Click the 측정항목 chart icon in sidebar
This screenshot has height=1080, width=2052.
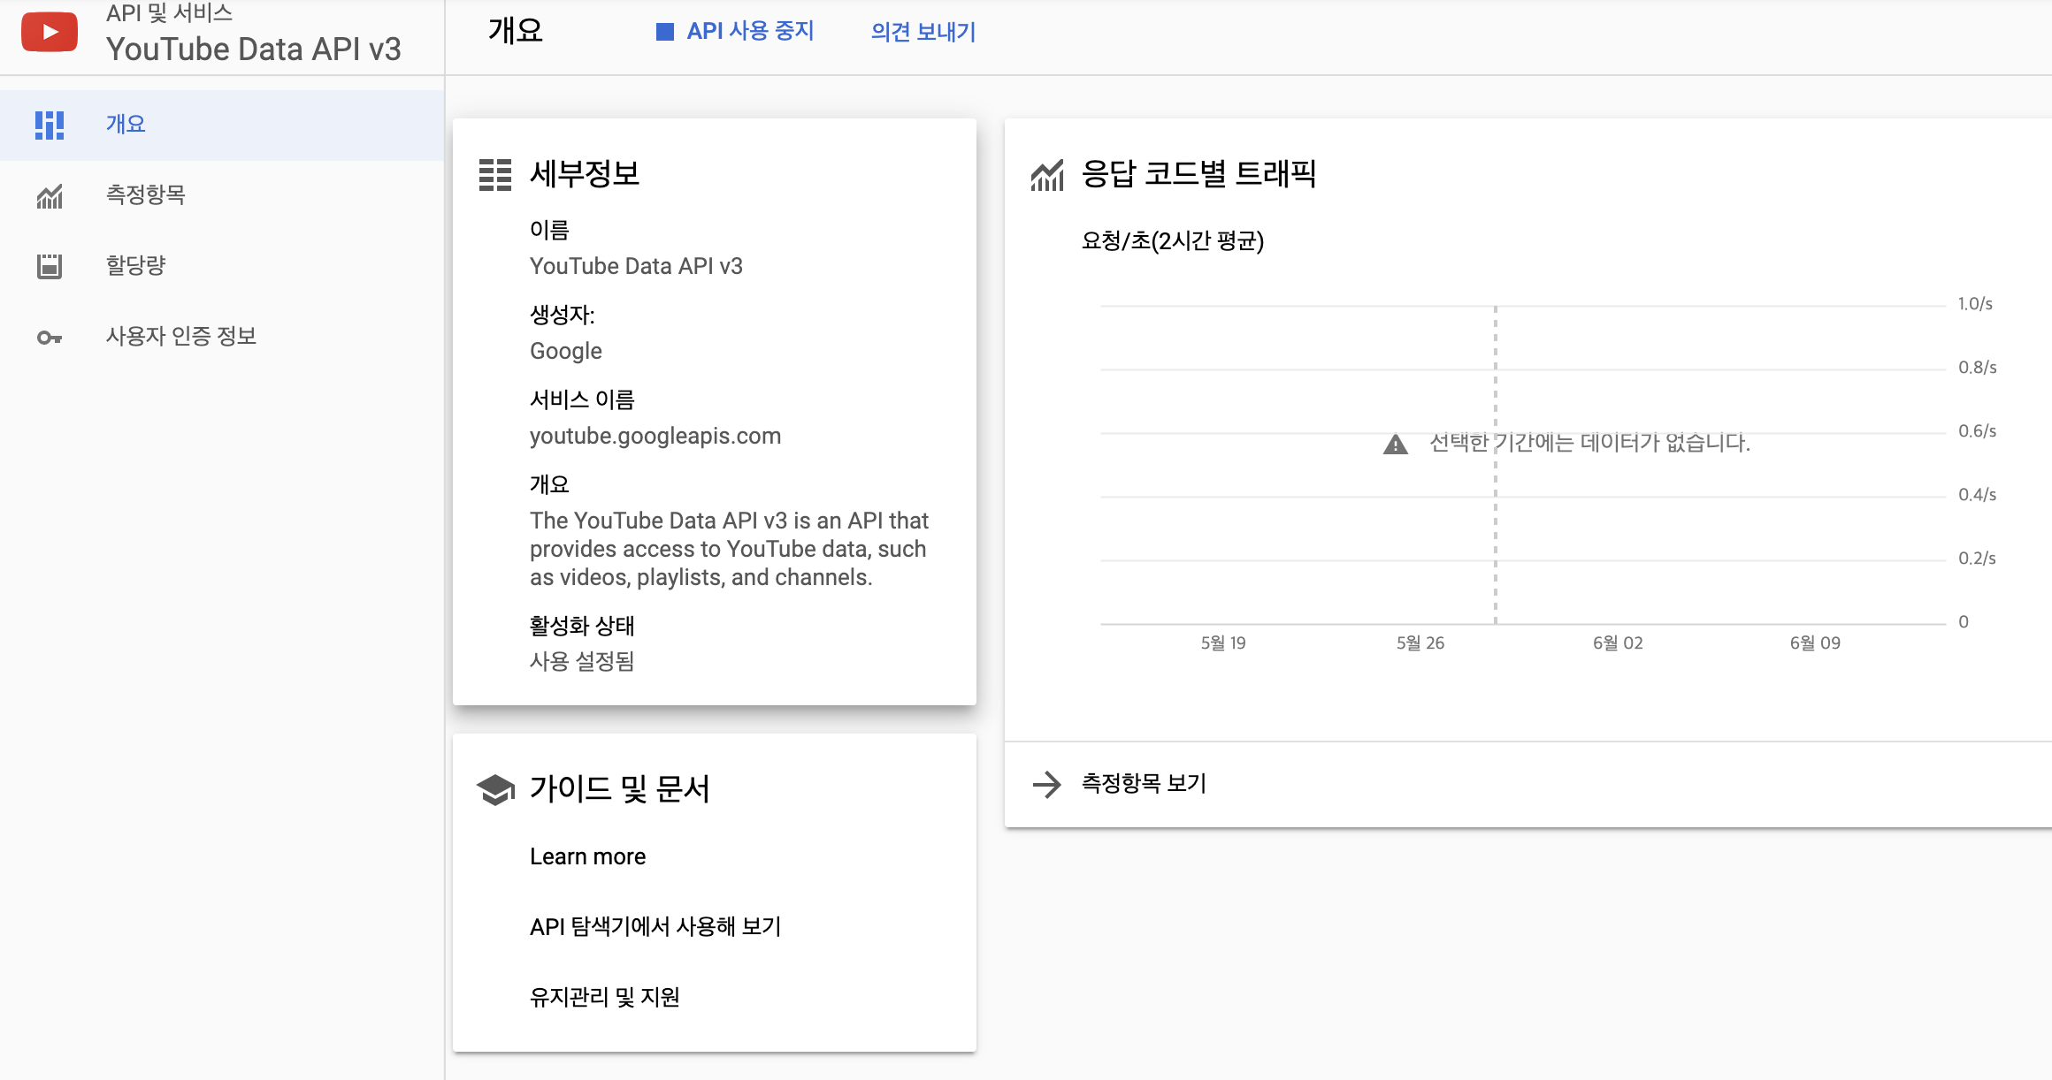coord(50,195)
